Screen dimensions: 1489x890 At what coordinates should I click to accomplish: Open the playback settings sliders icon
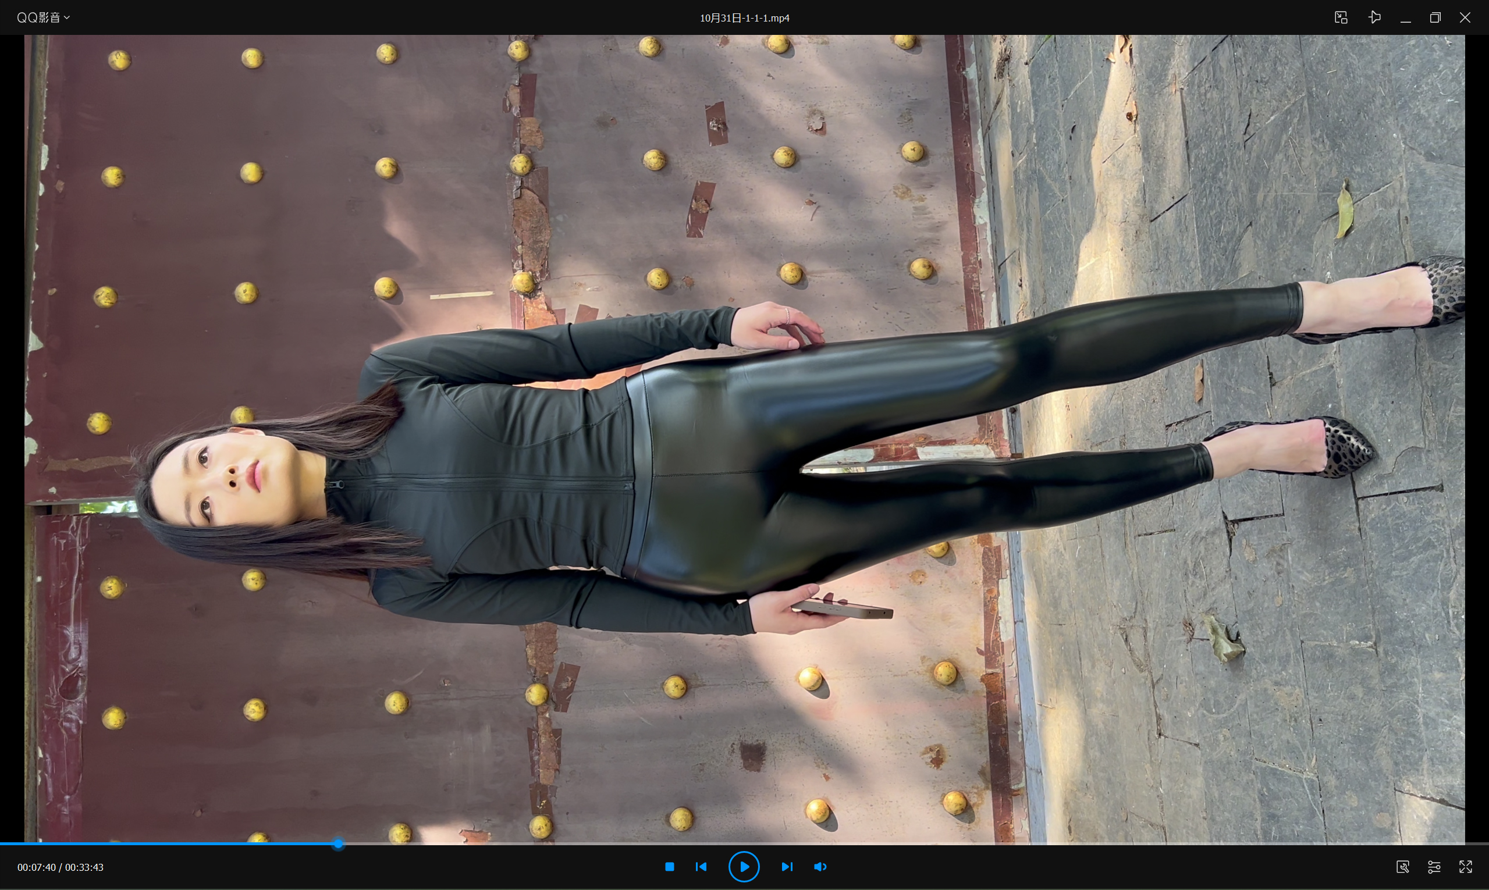1434,867
